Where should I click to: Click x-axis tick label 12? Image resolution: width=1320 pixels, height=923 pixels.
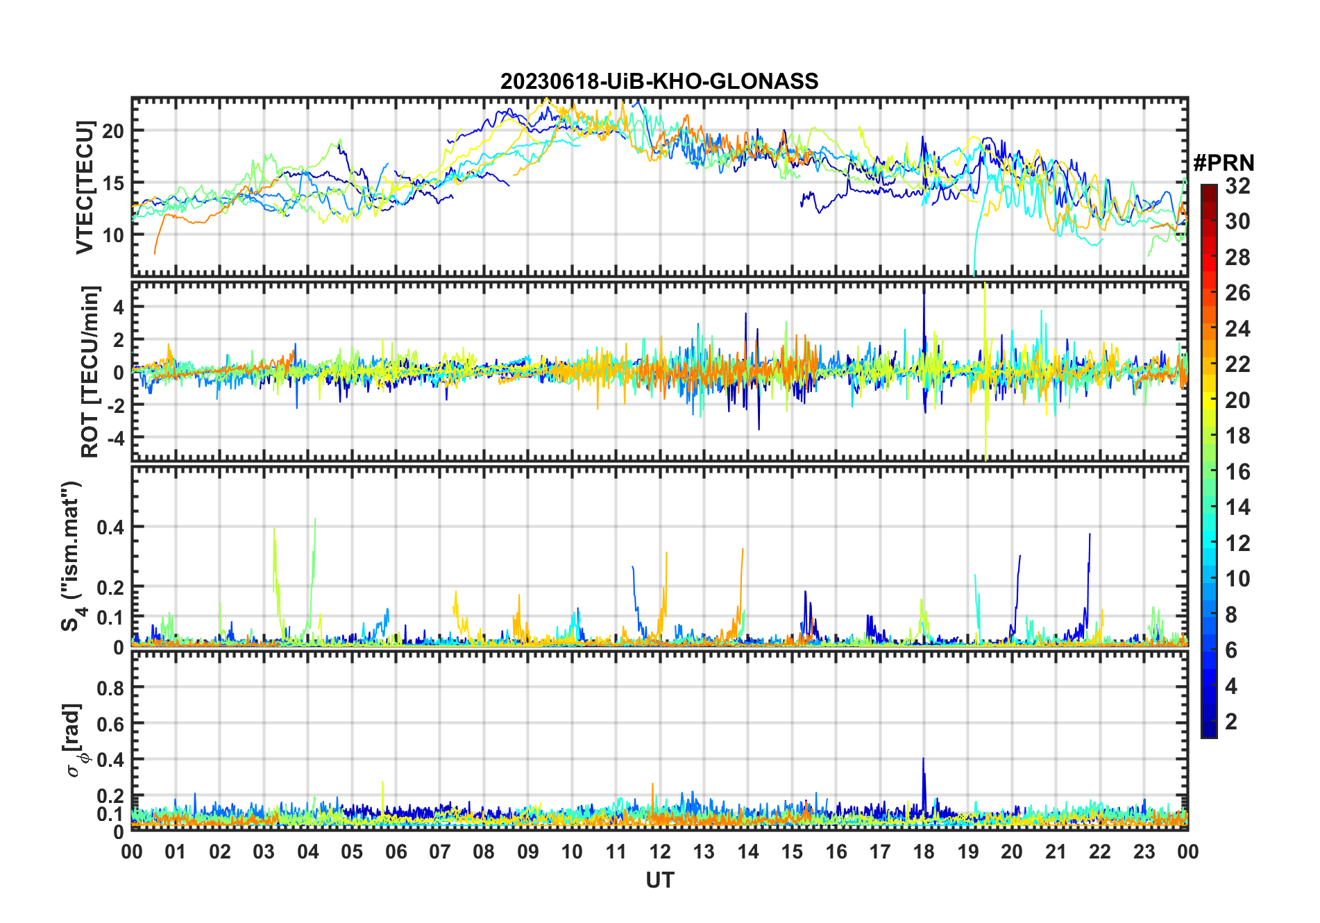(x=660, y=852)
